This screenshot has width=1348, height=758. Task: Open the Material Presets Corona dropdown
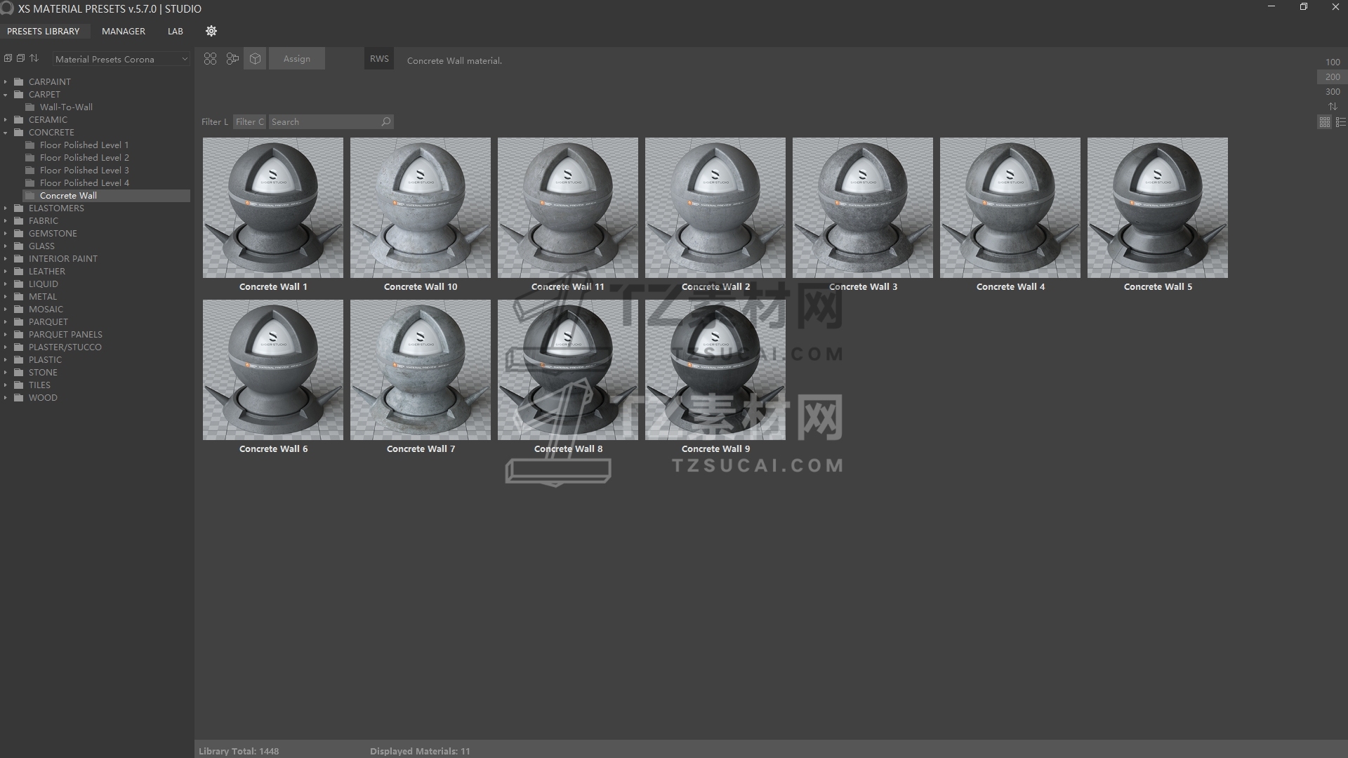(x=121, y=60)
